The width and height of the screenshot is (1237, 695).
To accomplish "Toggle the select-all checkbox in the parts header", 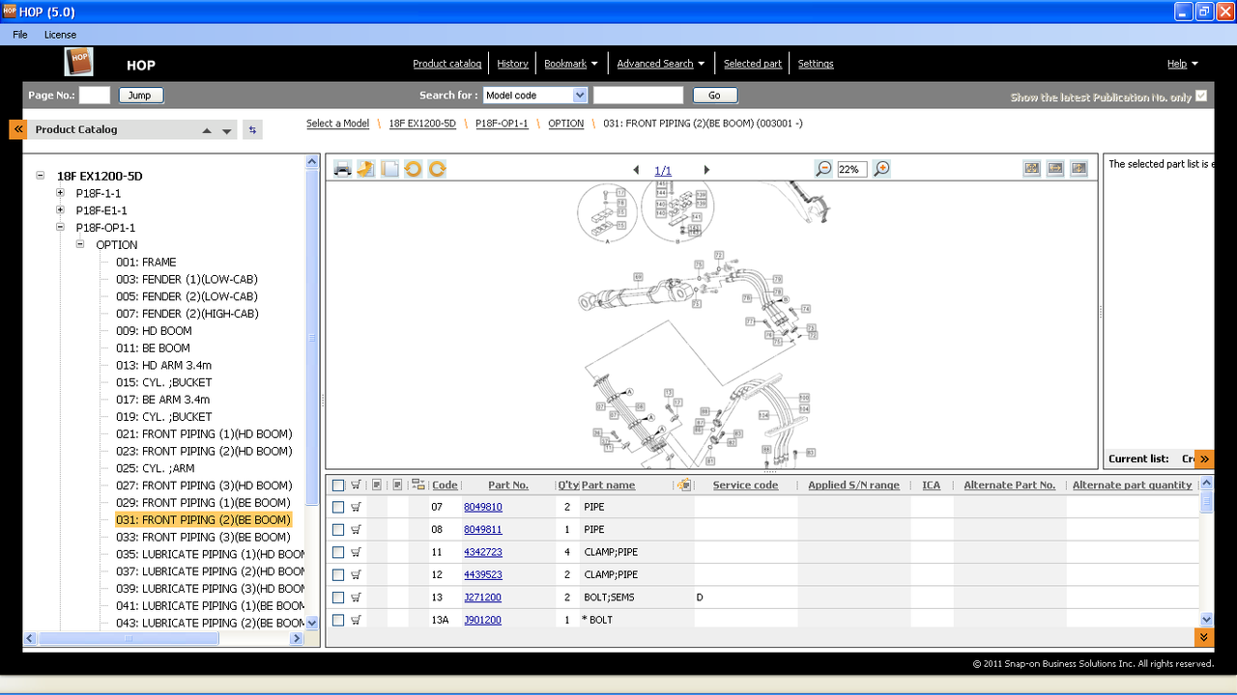I will pyautogui.click(x=338, y=486).
